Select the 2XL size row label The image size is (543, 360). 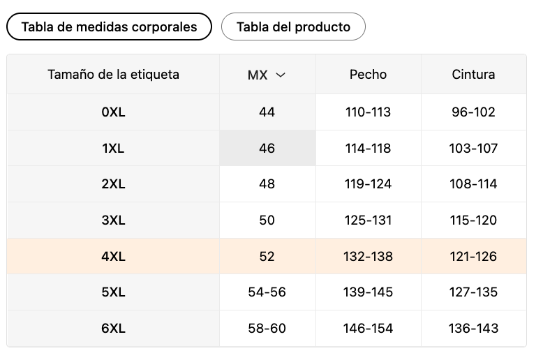pyautogui.click(x=113, y=183)
